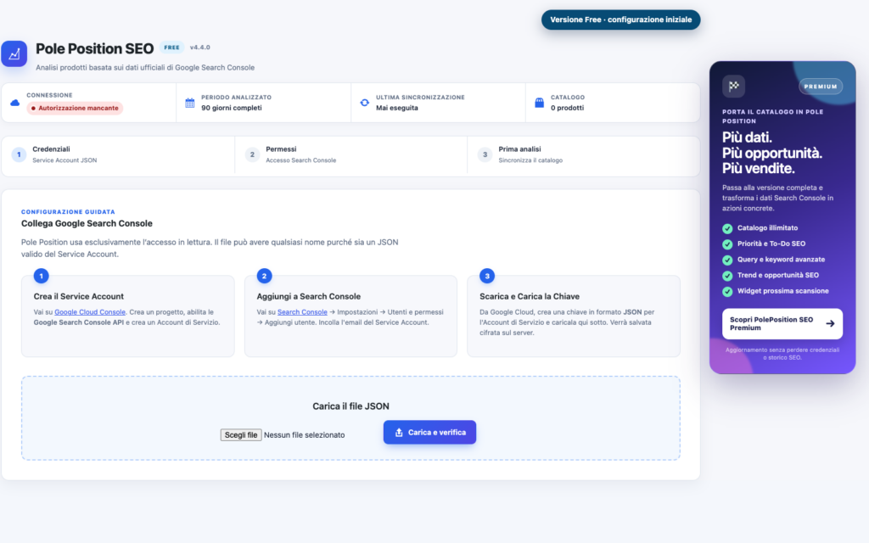
Task: Click the store icon beside Catalogo
Action: click(x=539, y=103)
